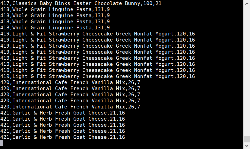Click the line '417,Classics Baby Binks Easter Chocolate Bunny,100,21'
250x149 pixels.
81,3
